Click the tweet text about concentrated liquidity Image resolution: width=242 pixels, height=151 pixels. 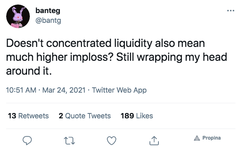pos(117,57)
